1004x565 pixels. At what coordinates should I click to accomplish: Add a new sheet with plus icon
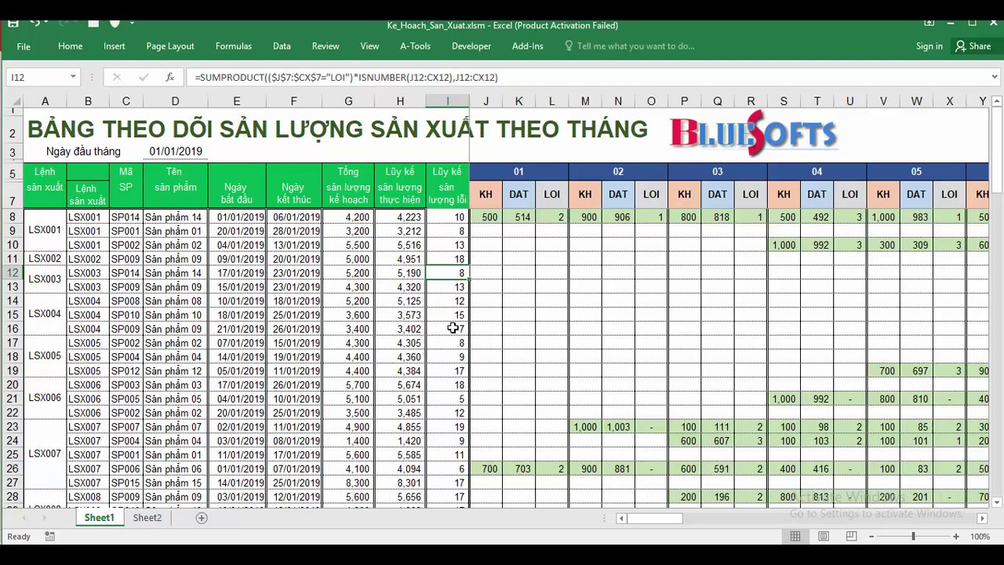pyautogui.click(x=202, y=518)
